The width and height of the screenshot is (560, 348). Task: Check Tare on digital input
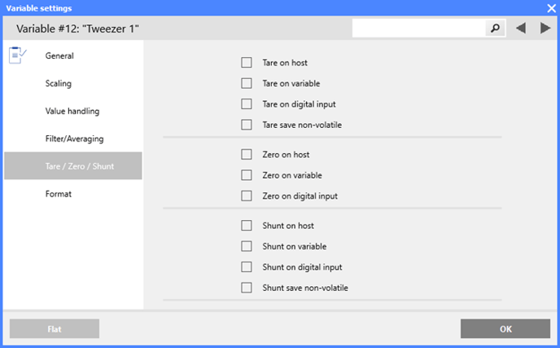(x=247, y=104)
